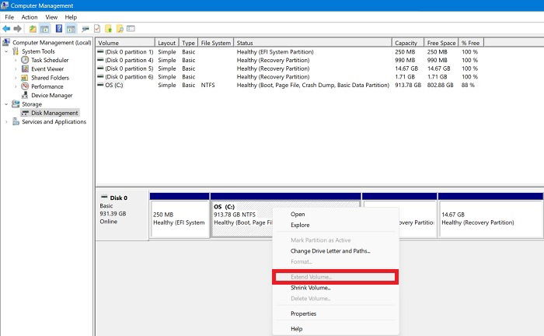Screen dimensions: 544x336
Task: Sort by the Free Space column header
Action: point(441,43)
